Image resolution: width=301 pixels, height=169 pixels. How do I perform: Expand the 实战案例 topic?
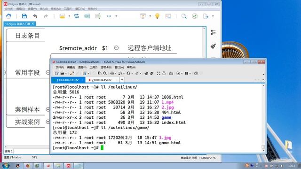pyautogui.click(x=48, y=122)
